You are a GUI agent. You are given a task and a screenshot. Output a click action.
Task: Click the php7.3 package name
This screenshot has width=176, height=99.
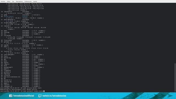click(x=6, y=46)
